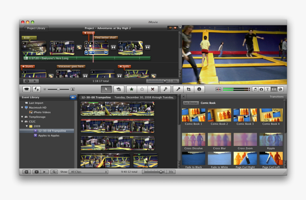Play event clips full screen

click(37, 172)
